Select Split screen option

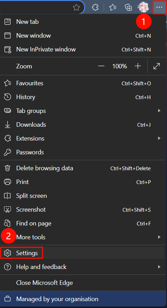pyautogui.click(x=83, y=196)
